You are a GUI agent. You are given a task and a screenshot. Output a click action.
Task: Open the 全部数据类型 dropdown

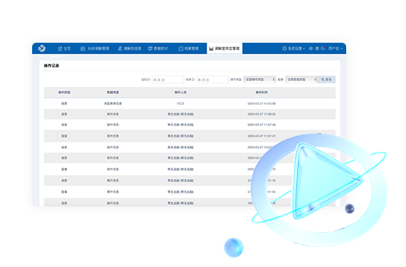click(x=301, y=80)
